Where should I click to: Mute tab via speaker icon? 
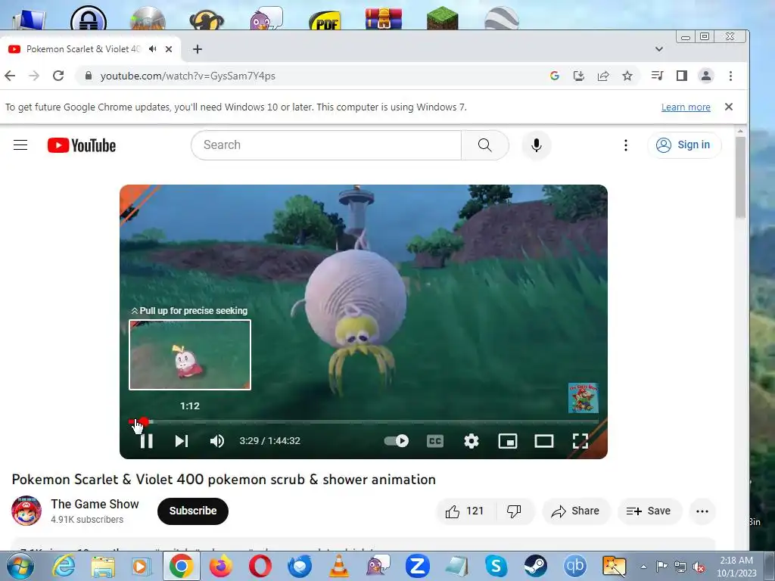tap(153, 49)
